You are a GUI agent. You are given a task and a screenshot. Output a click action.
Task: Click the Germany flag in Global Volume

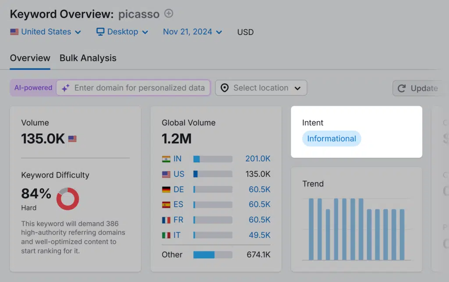click(x=166, y=189)
